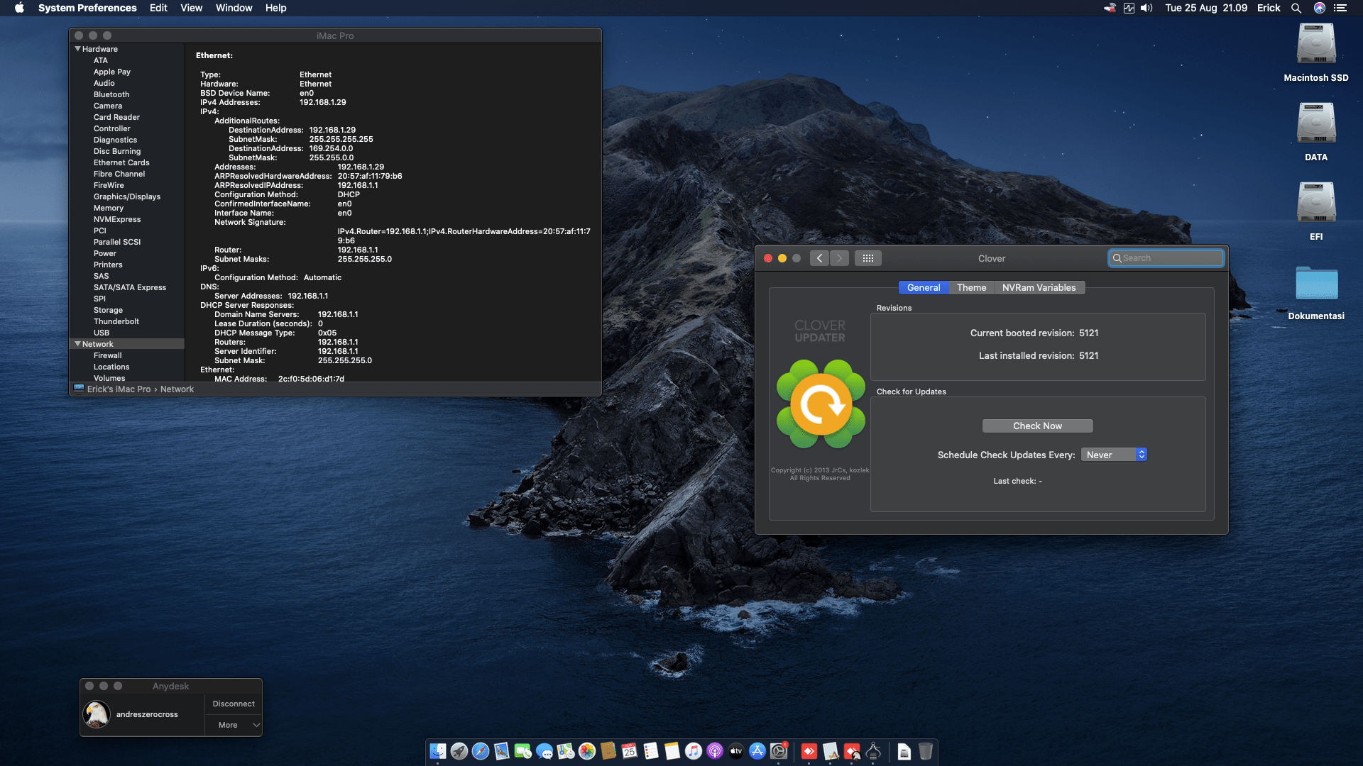The image size is (1363, 766).
Task: Open App Store from the Dock
Action: tap(757, 751)
